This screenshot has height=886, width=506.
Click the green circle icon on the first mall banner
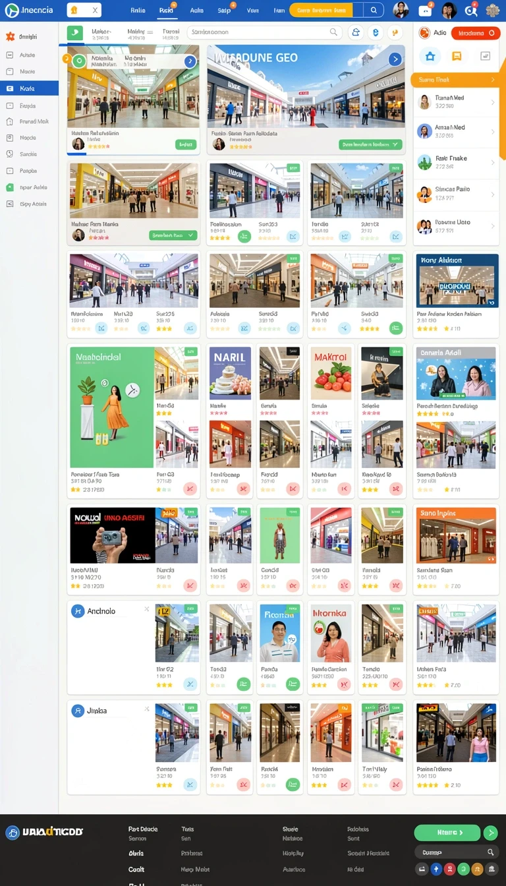(79, 61)
